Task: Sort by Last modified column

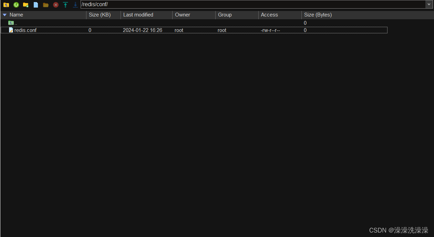Action: pos(146,15)
